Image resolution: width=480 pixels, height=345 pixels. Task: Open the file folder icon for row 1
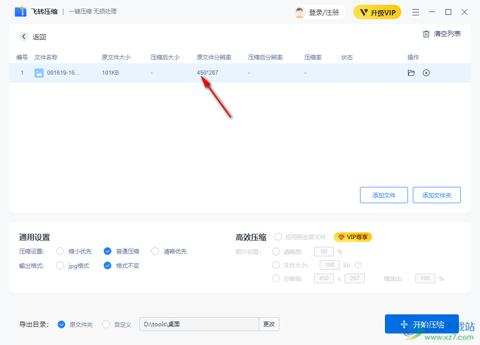click(411, 73)
